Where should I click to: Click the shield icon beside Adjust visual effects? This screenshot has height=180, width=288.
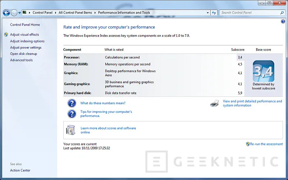6,35
